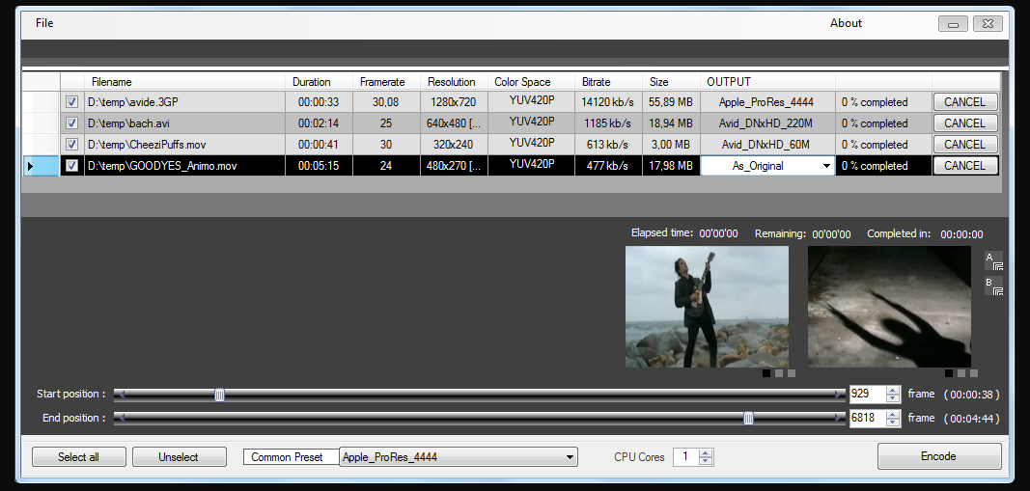Click the Select all button
This screenshot has width=1030, height=491.
(78, 457)
